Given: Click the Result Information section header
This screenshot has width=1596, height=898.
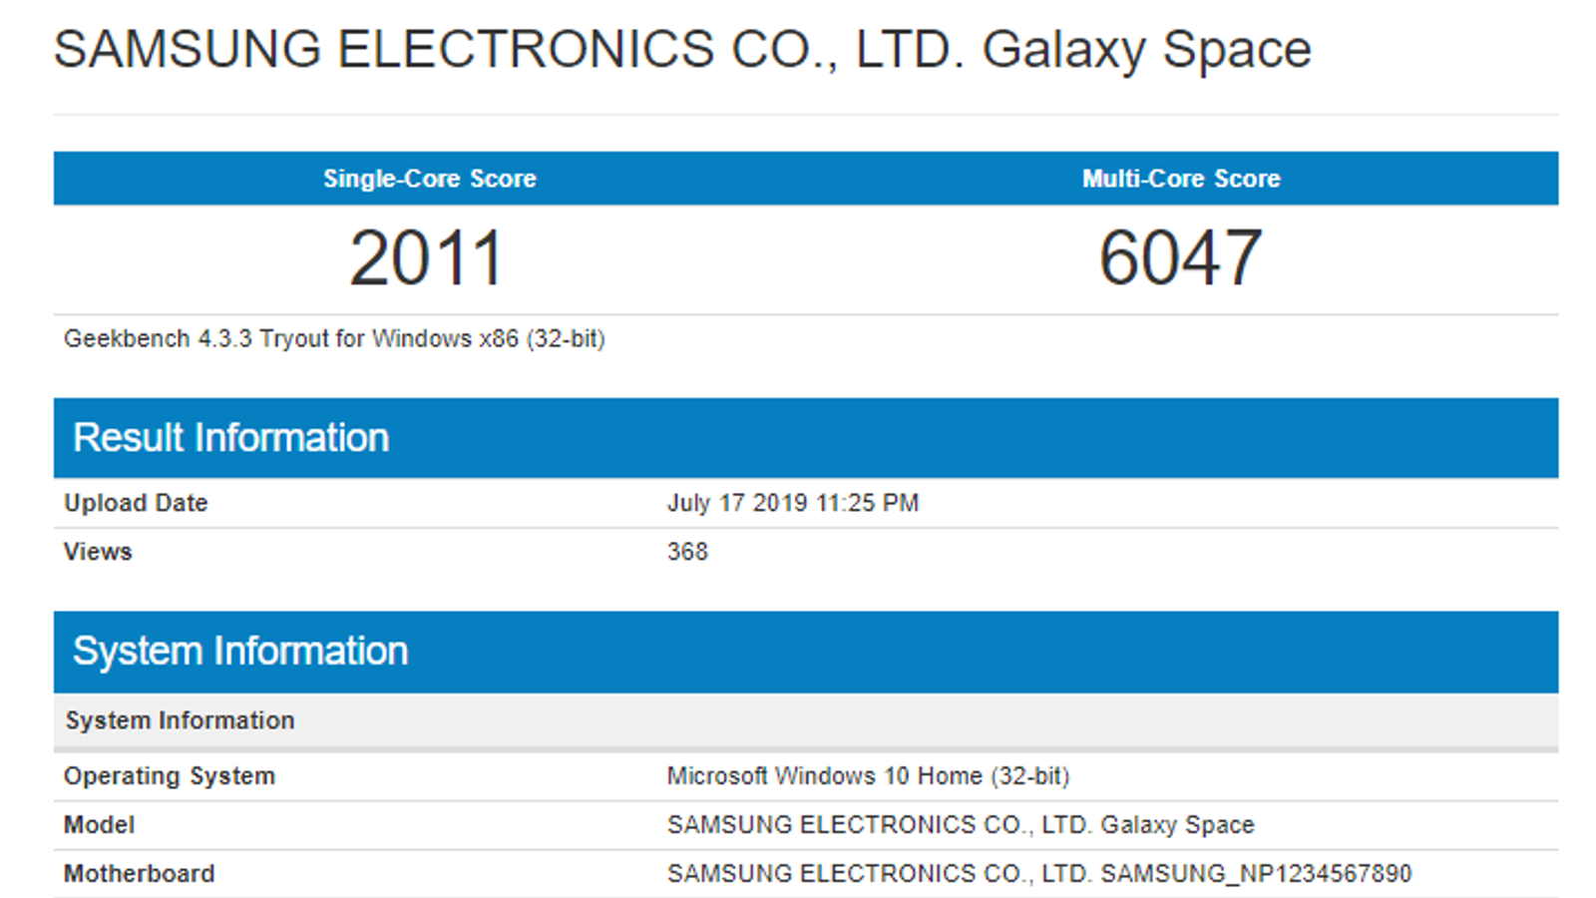Looking at the screenshot, I should pyautogui.click(x=231, y=438).
